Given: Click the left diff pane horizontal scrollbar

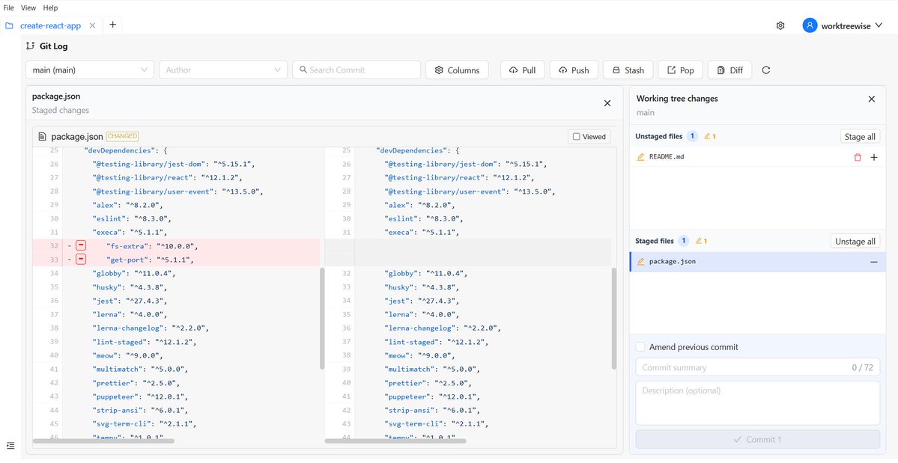Looking at the screenshot, I should [x=103, y=441].
